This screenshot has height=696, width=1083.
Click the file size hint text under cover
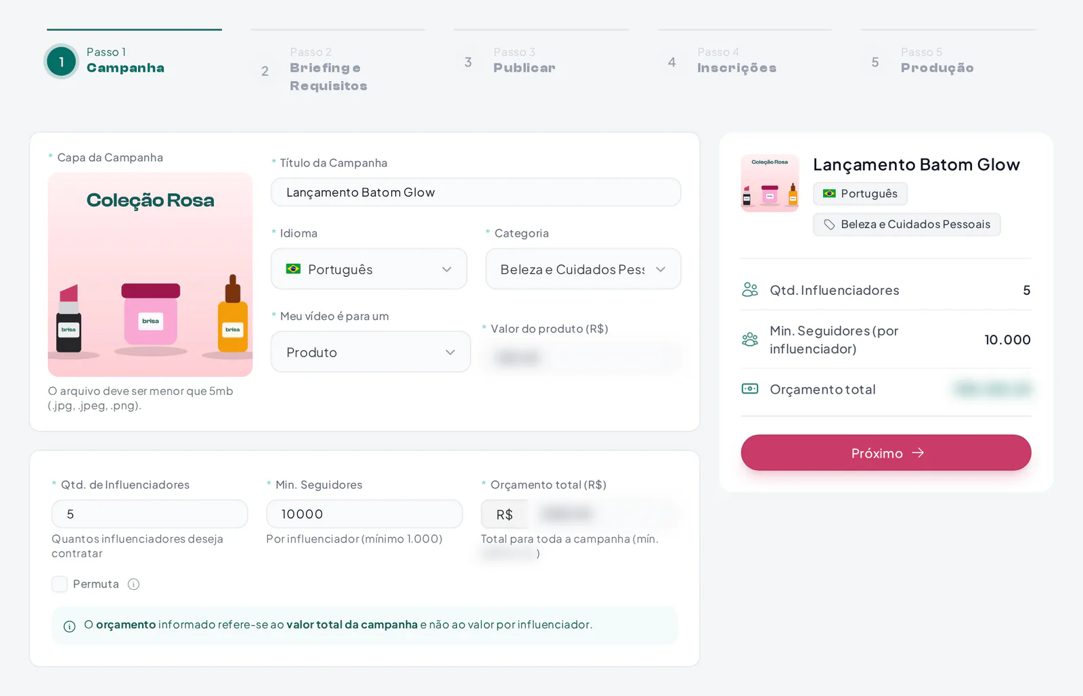[141, 398]
